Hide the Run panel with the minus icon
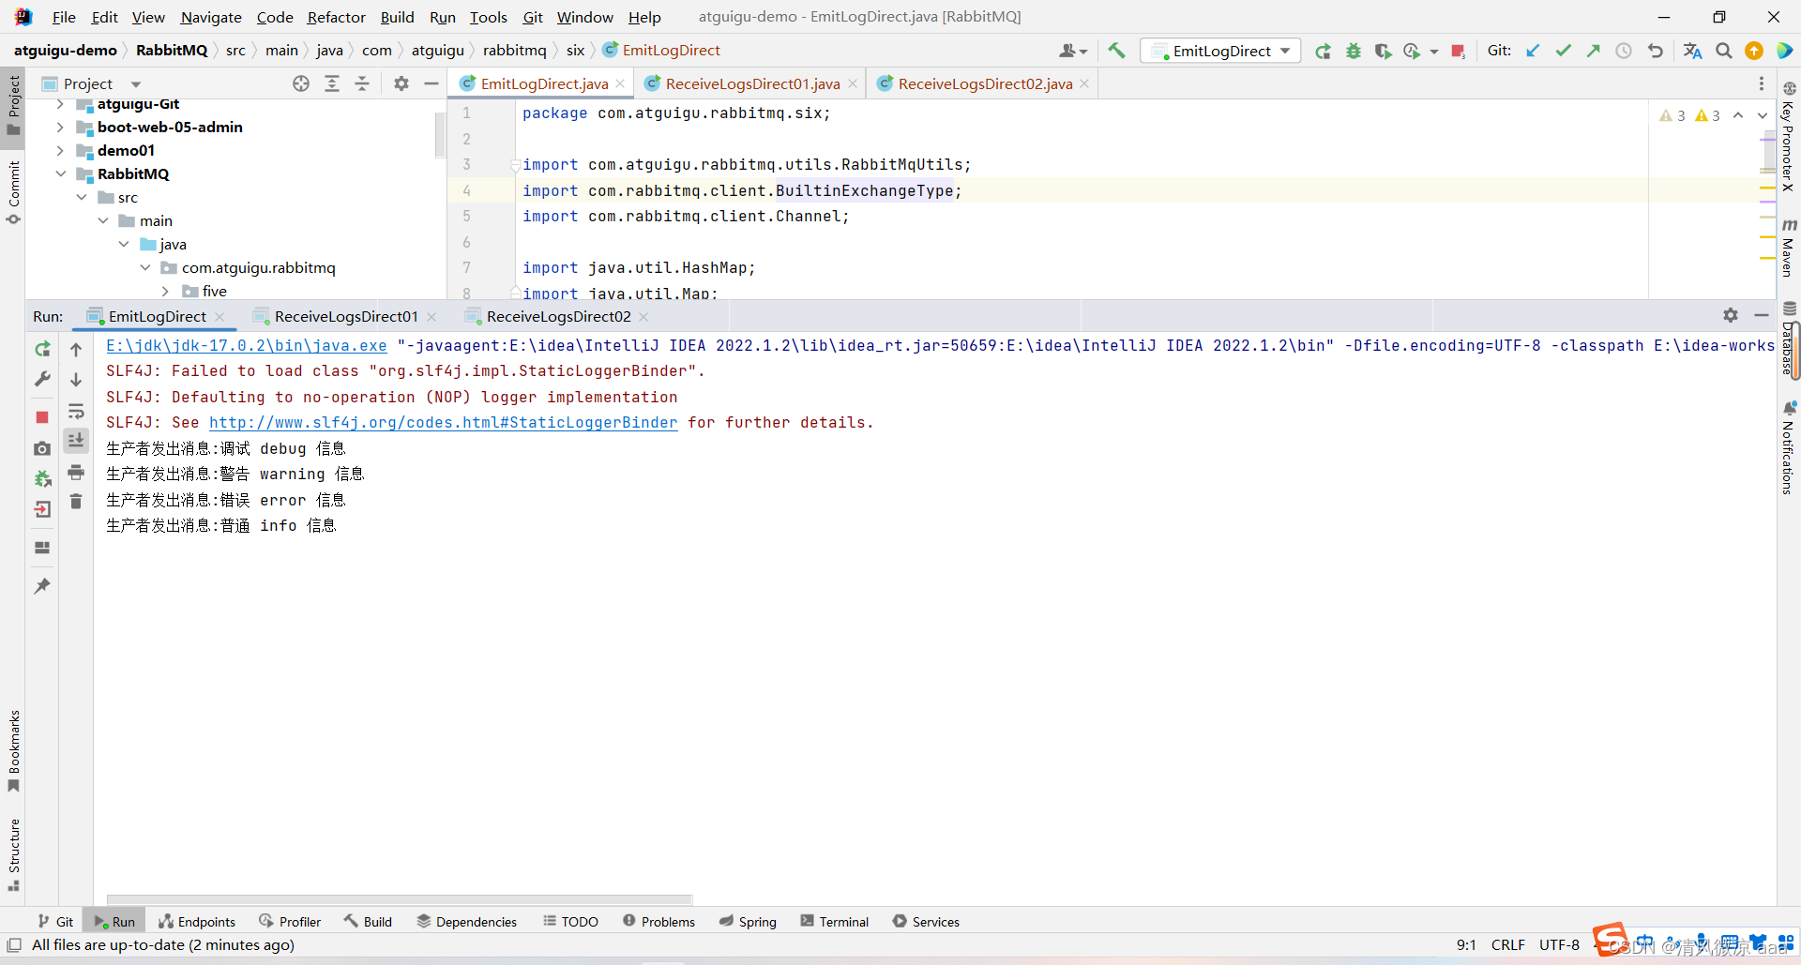 click(1762, 316)
